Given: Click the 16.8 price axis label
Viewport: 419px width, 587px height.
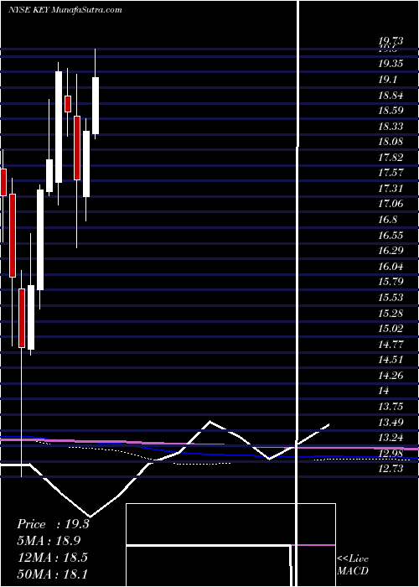Looking at the screenshot, I should [388, 220].
